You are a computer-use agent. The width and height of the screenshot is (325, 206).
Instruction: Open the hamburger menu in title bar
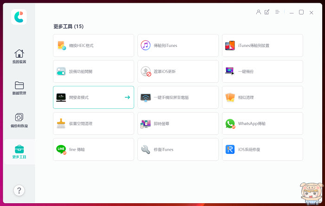click(x=277, y=12)
